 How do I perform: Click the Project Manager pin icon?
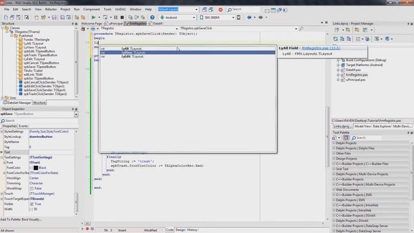tap(408, 23)
